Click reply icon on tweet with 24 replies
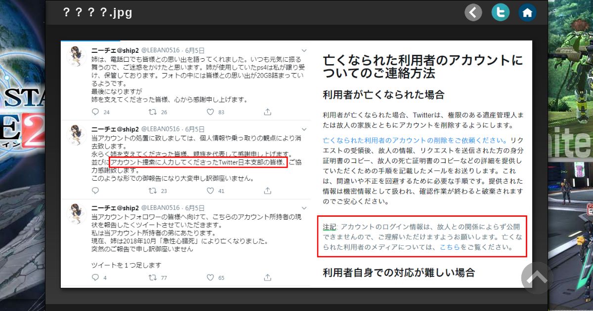The image size is (593, 311). click(95, 112)
